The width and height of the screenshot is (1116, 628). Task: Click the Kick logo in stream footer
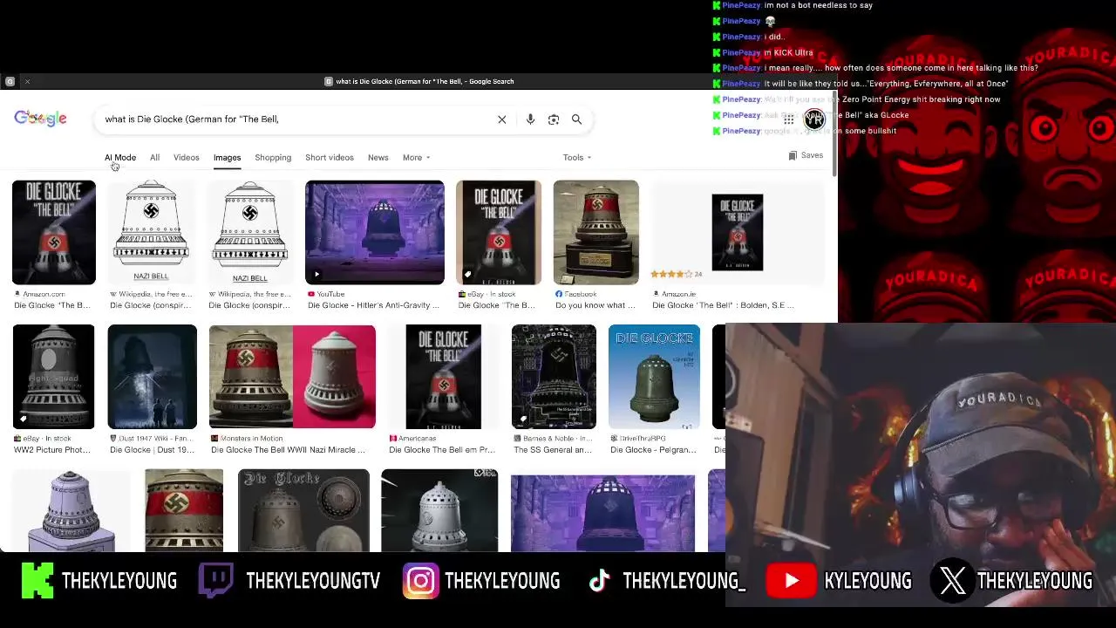tap(37, 581)
